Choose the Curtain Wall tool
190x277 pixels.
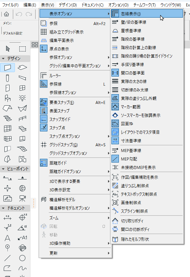[7, 129]
